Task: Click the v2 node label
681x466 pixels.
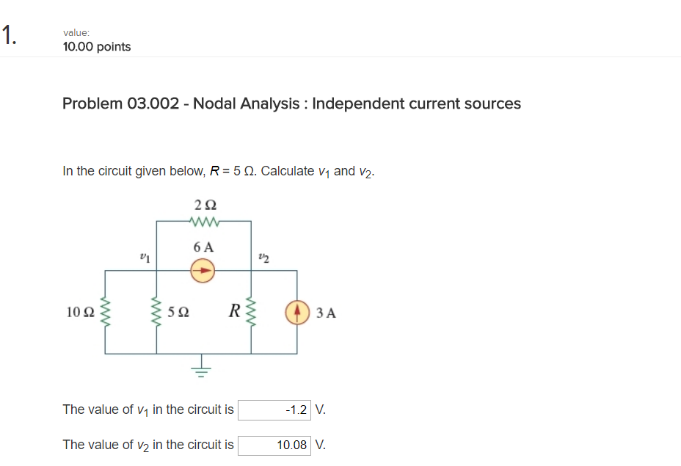Action: [x=262, y=257]
